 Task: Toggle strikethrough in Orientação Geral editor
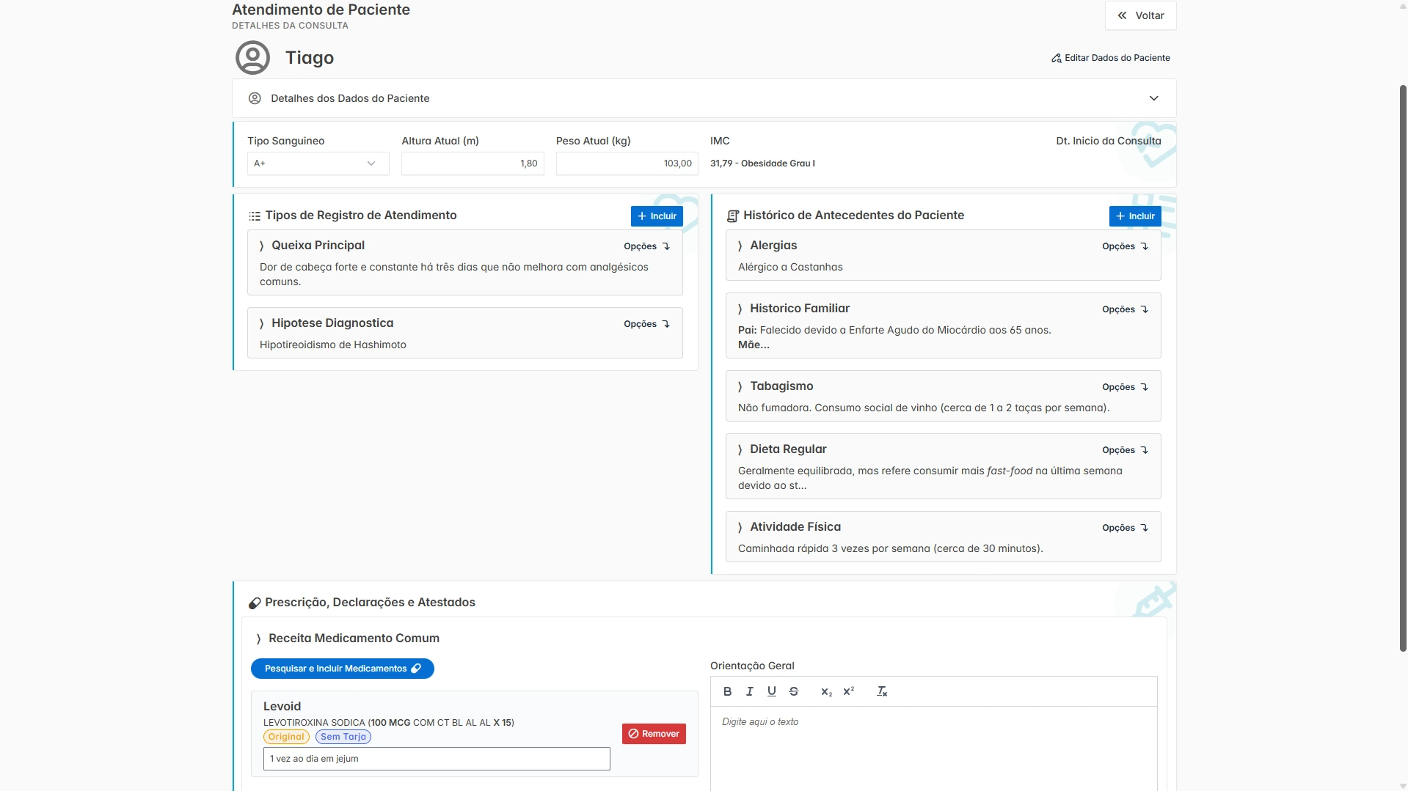pyautogui.click(x=793, y=691)
